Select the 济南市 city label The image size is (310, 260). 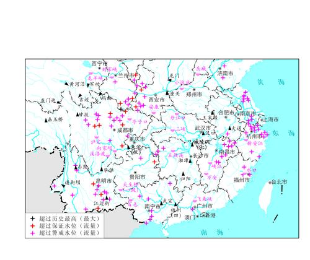(225, 73)
